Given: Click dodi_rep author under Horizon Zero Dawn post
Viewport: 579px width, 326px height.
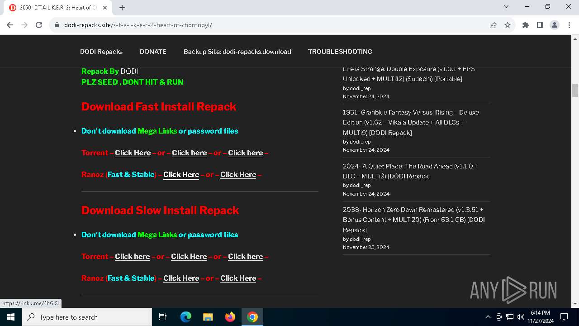Looking at the screenshot, I should click(x=360, y=239).
